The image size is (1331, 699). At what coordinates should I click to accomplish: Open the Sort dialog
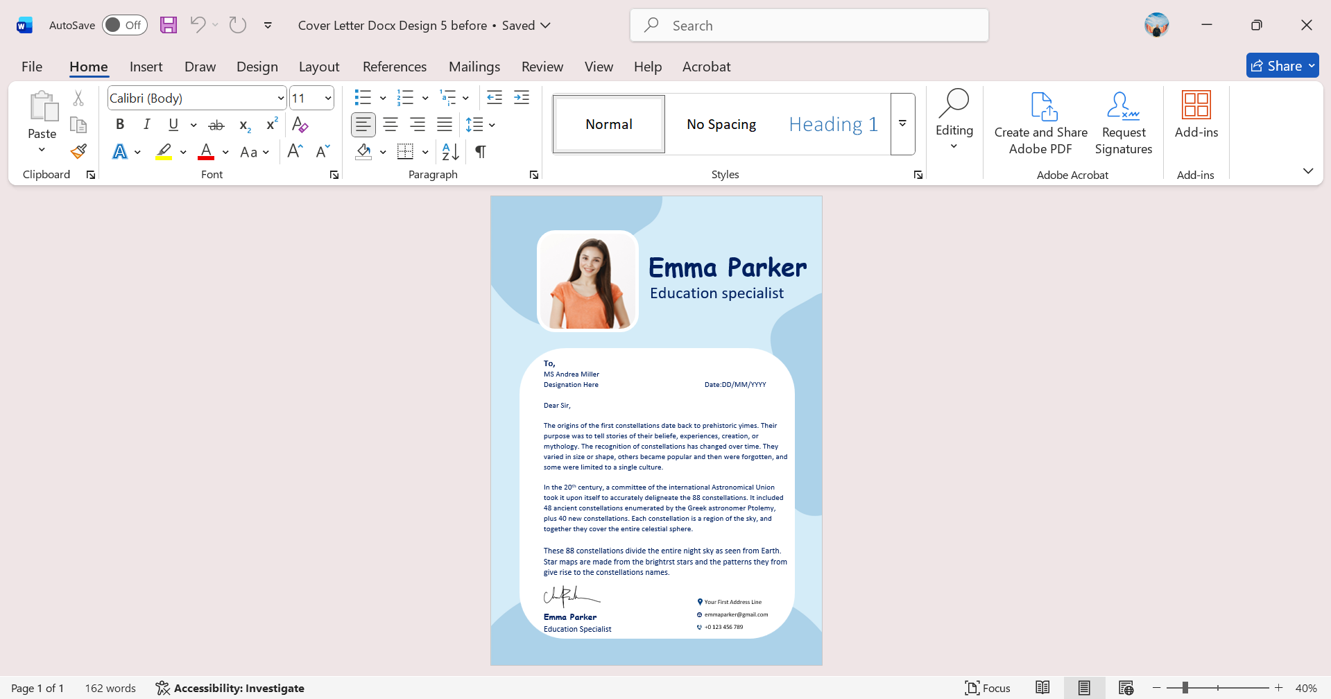(449, 152)
